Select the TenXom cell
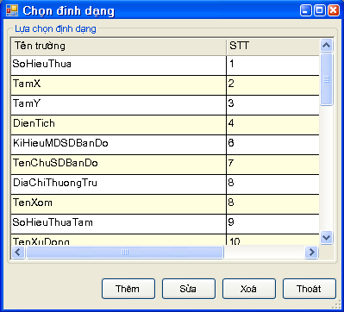This screenshot has width=344, height=312. [x=119, y=204]
